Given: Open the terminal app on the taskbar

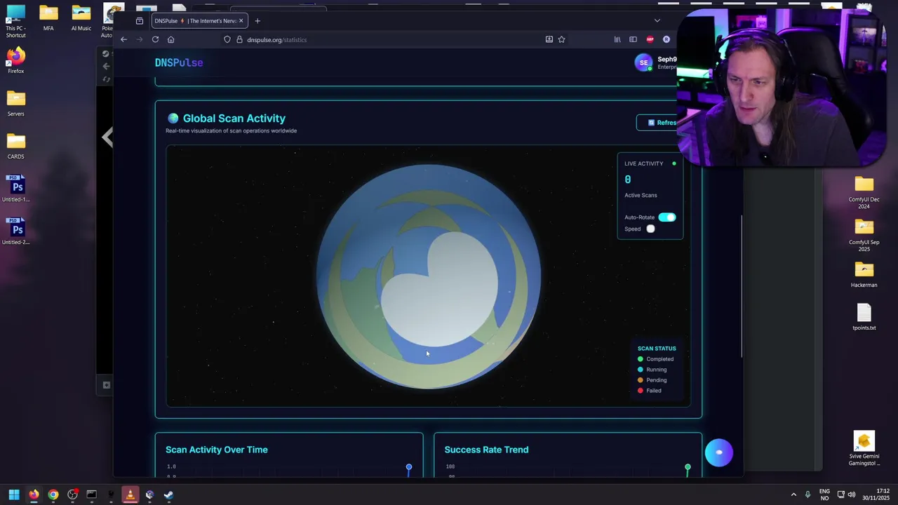Looking at the screenshot, I should pyautogui.click(x=91, y=494).
